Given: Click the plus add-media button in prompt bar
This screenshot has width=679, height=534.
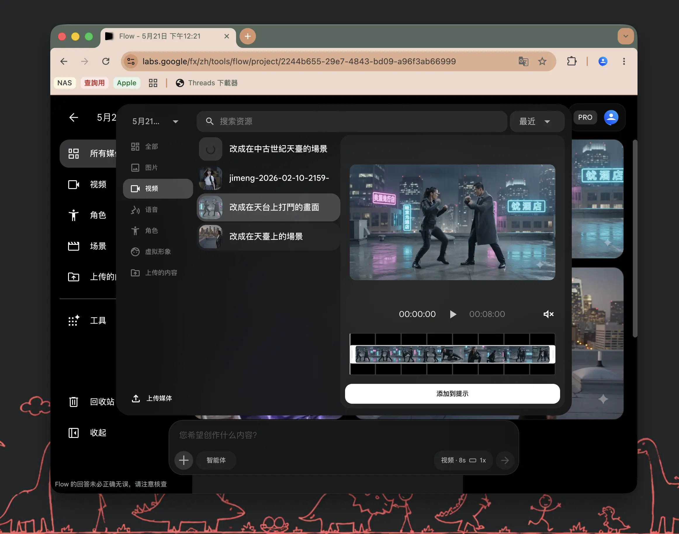Looking at the screenshot, I should (x=184, y=460).
